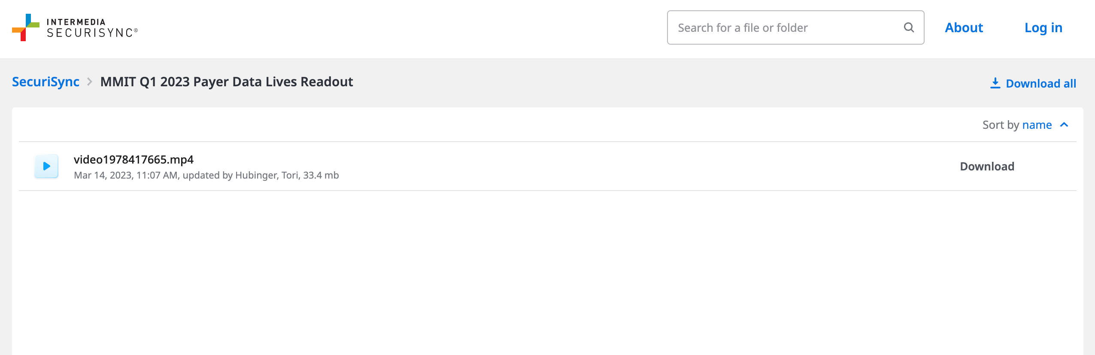Open the About page
Screen dimensions: 1095x355
point(964,27)
